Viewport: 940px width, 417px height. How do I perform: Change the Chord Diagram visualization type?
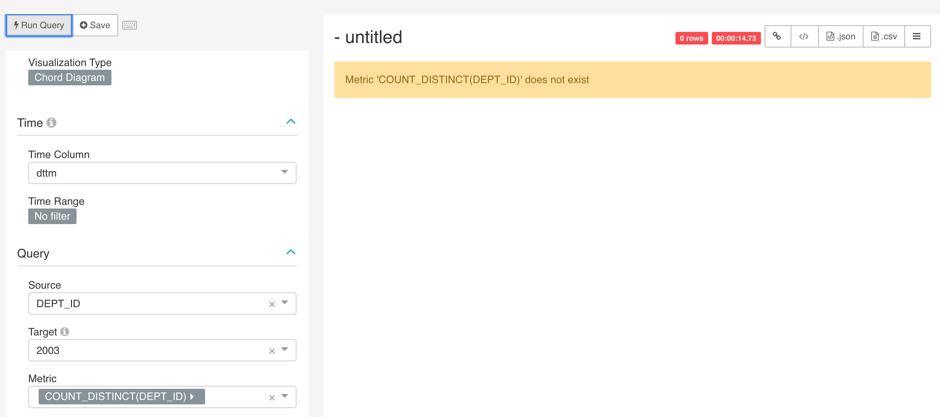(69, 78)
